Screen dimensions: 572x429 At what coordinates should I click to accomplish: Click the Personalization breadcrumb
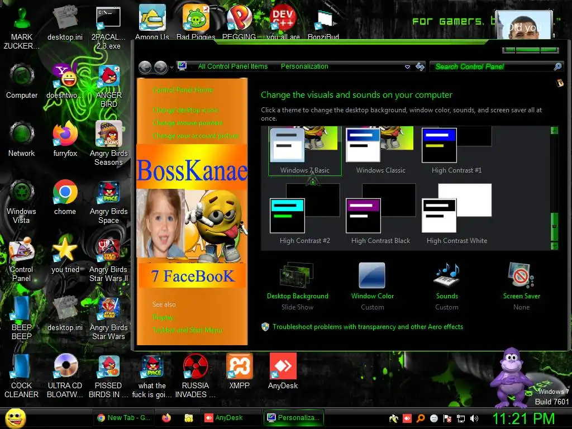pyautogui.click(x=304, y=66)
